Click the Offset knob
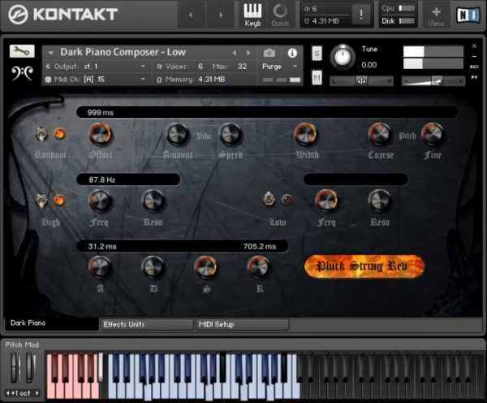The width and height of the screenshot is (487, 403). point(100,134)
